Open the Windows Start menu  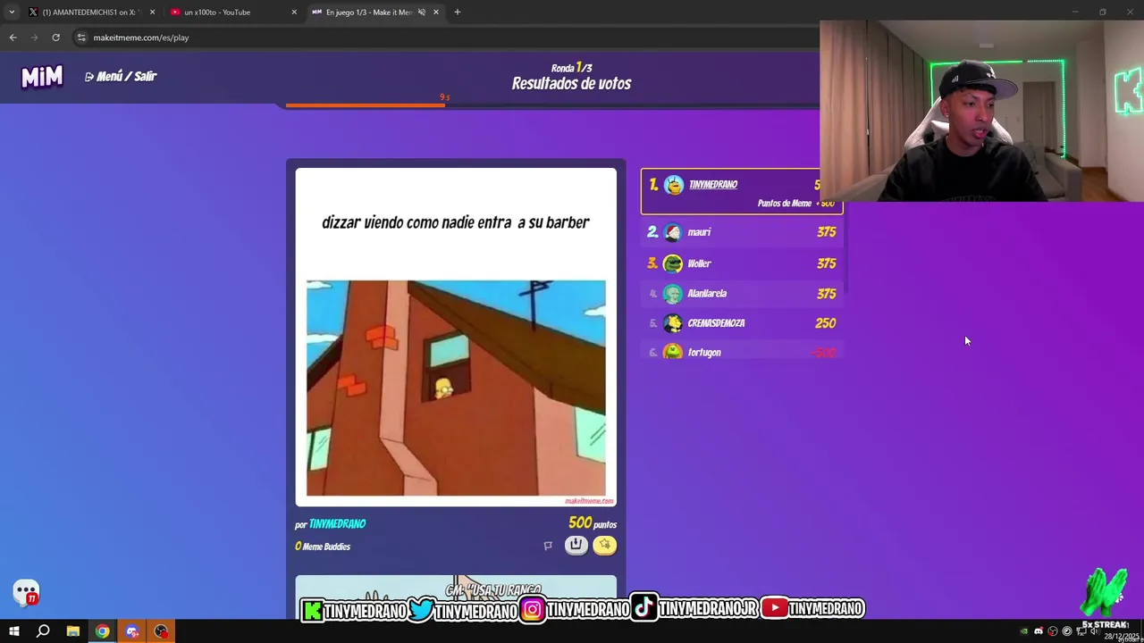pos(14,631)
